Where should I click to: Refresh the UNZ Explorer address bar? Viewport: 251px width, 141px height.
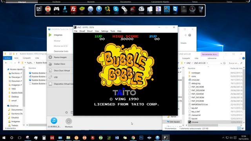[224, 63]
